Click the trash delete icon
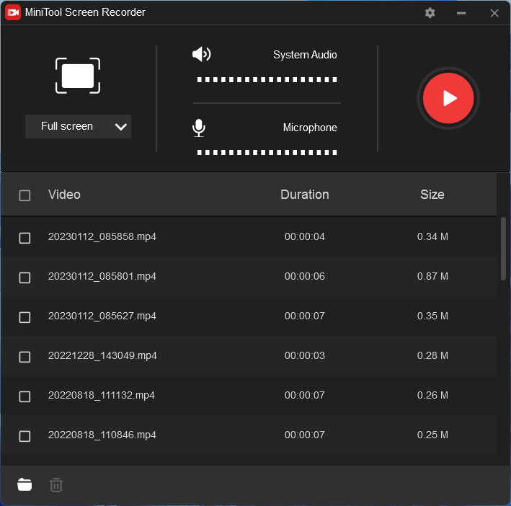This screenshot has width=511, height=506. (56, 485)
